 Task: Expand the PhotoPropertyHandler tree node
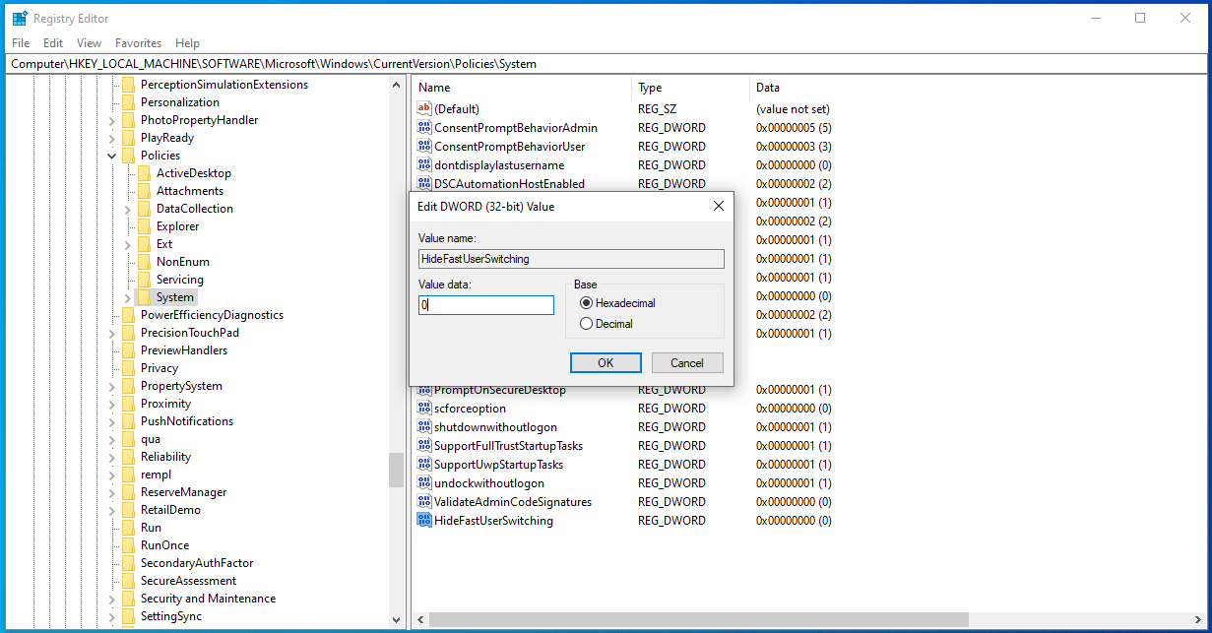pos(111,120)
